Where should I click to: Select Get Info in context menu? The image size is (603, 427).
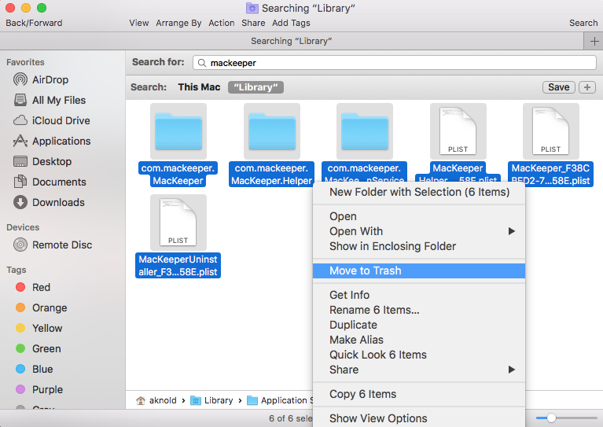[x=419, y=295]
